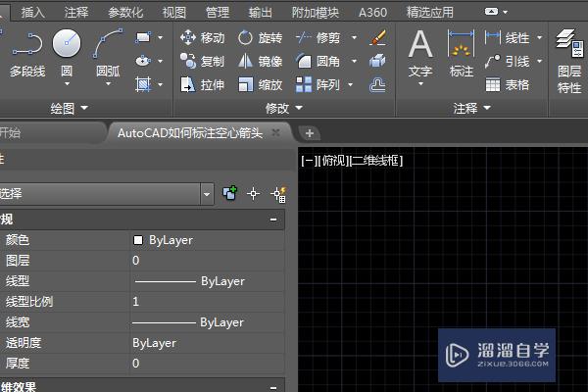This screenshot has width=588, height=392.
Task: Open the Featured Apps (精选应用) tab
Action: [430, 13]
